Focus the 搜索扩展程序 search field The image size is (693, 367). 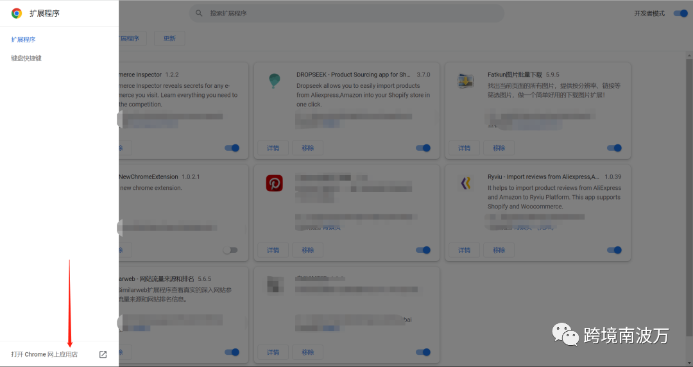(346, 13)
